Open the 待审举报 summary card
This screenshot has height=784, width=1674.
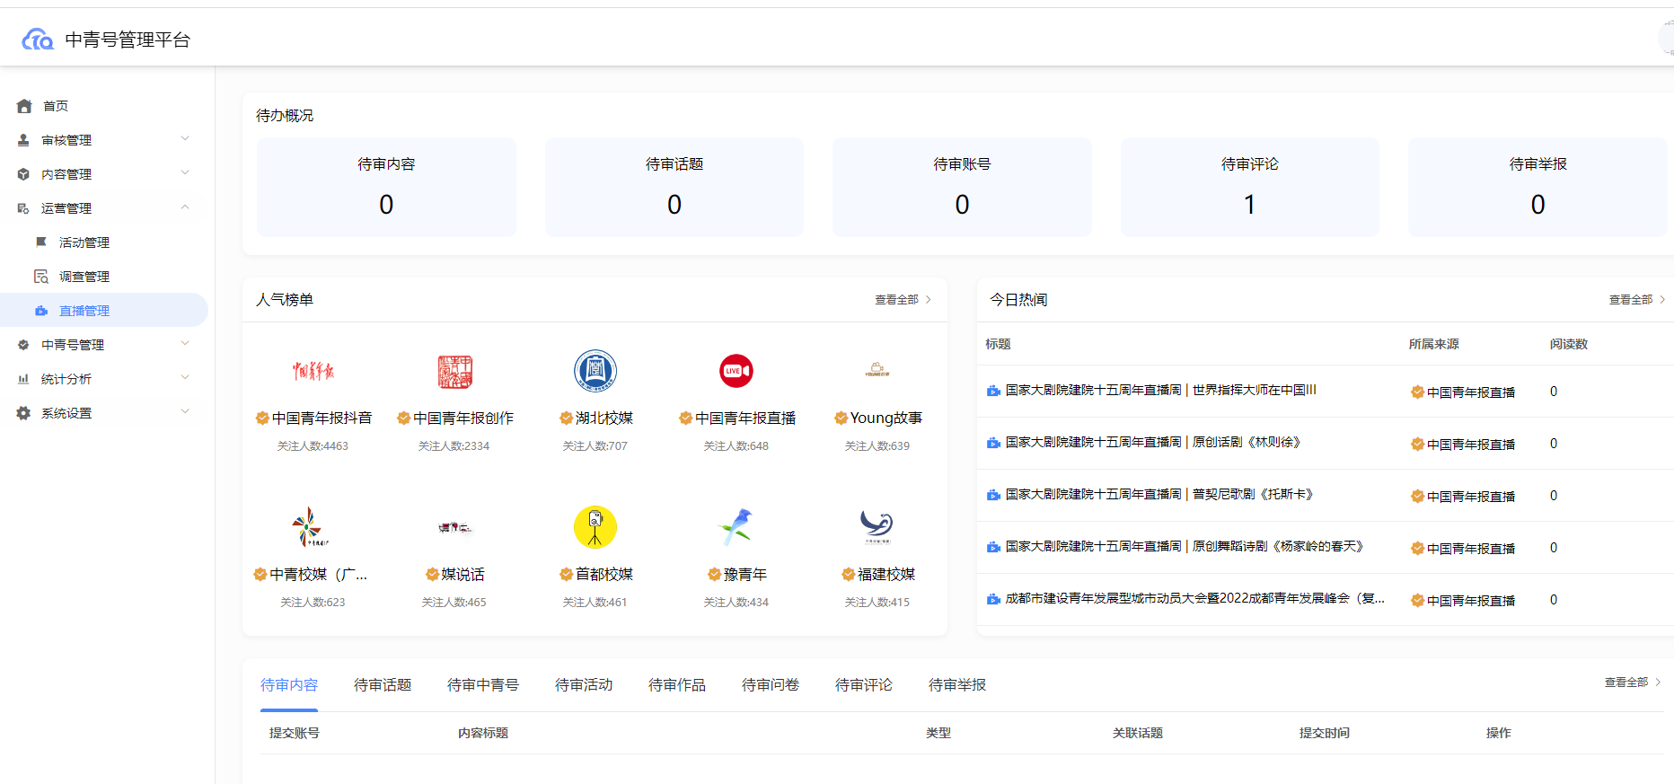click(1537, 187)
